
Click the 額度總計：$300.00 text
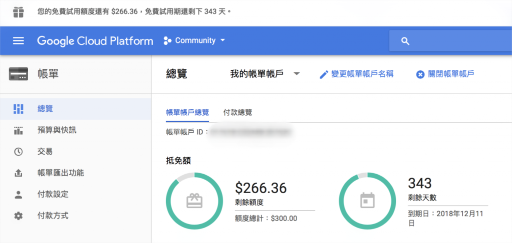point(266,218)
